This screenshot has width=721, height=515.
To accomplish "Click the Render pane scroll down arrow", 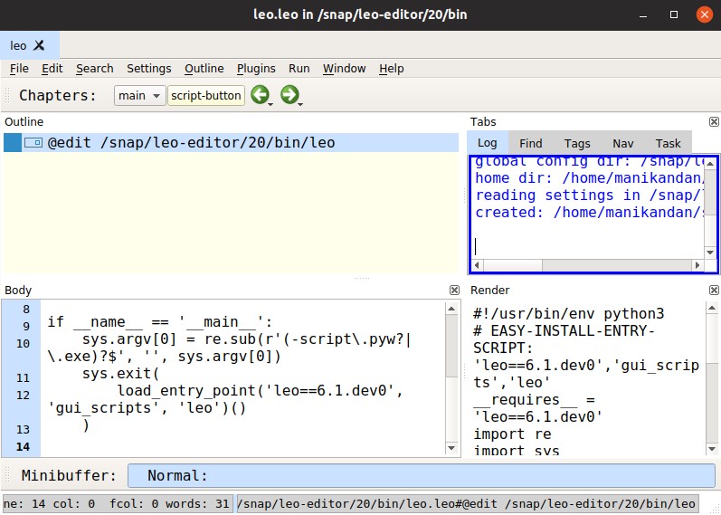I will pyautogui.click(x=712, y=449).
